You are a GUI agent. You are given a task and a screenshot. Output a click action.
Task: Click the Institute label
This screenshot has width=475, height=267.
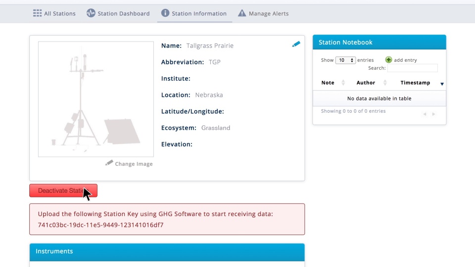(176, 79)
